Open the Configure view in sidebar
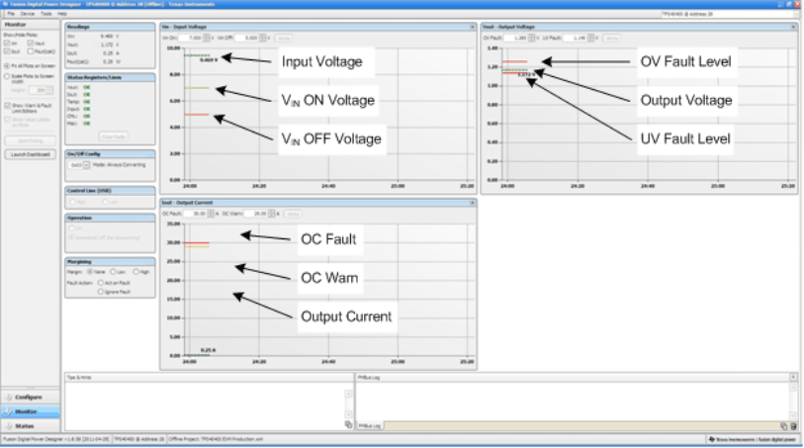This screenshot has width=804, height=448. pyautogui.click(x=28, y=396)
